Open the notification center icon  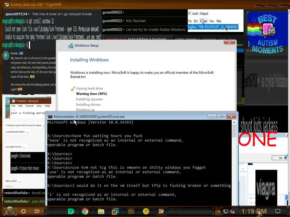(x=278, y=211)
